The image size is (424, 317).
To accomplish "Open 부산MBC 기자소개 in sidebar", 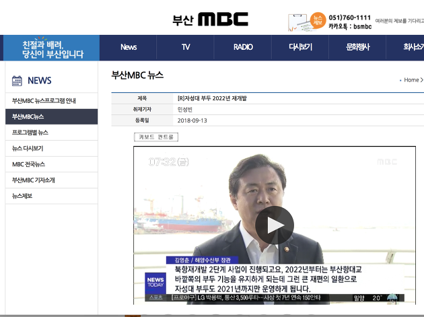I will click(51, 180).
